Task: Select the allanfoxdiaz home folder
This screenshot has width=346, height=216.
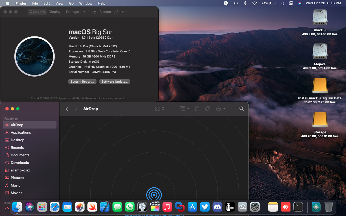Action: (29, 170)
